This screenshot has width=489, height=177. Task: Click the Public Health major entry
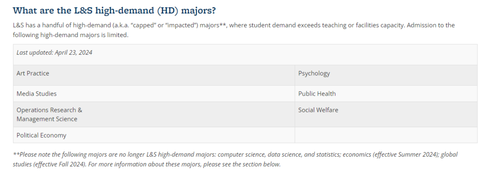317,94
